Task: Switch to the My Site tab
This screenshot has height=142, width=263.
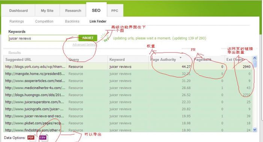Action: pyautogui.click(x=47, y=11)
